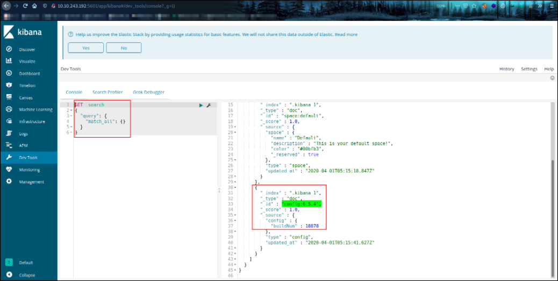
Task: Click the highlighted "config:6.5.4" value
Action: pyautogui.click(x=302, y=204)
